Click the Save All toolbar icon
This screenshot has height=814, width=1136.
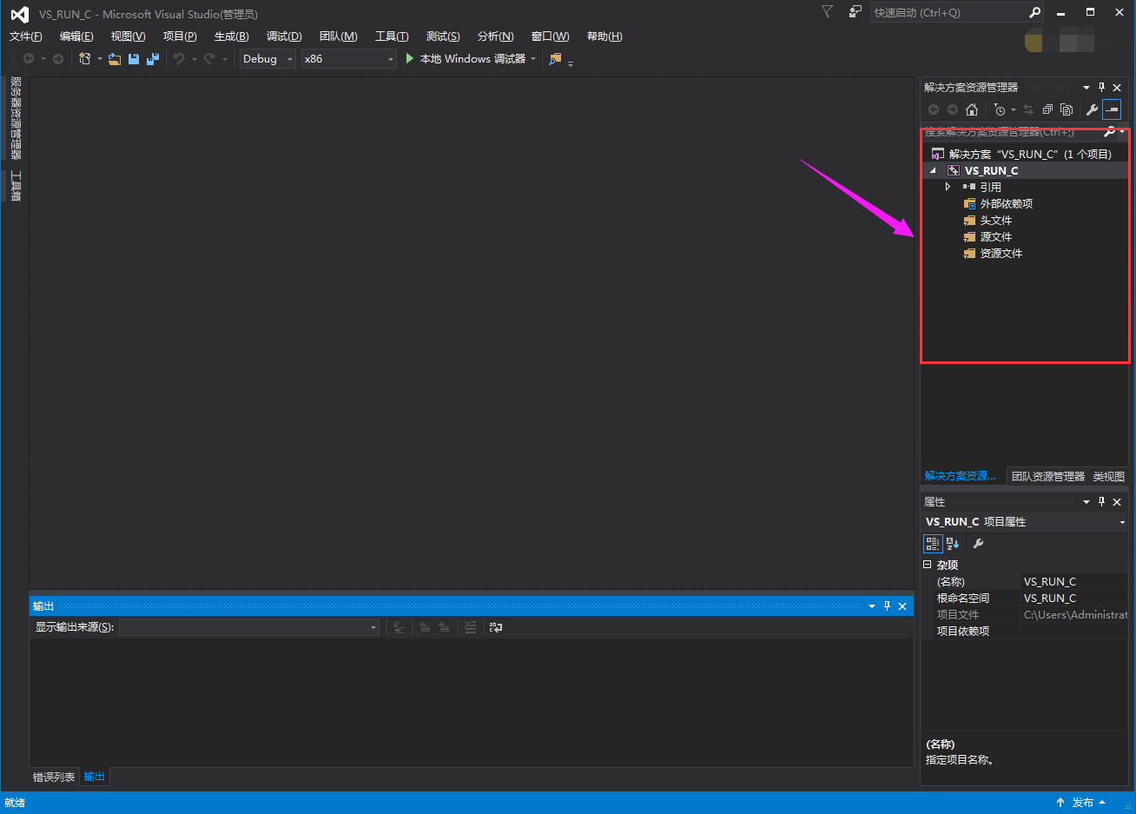click(153, 59)
